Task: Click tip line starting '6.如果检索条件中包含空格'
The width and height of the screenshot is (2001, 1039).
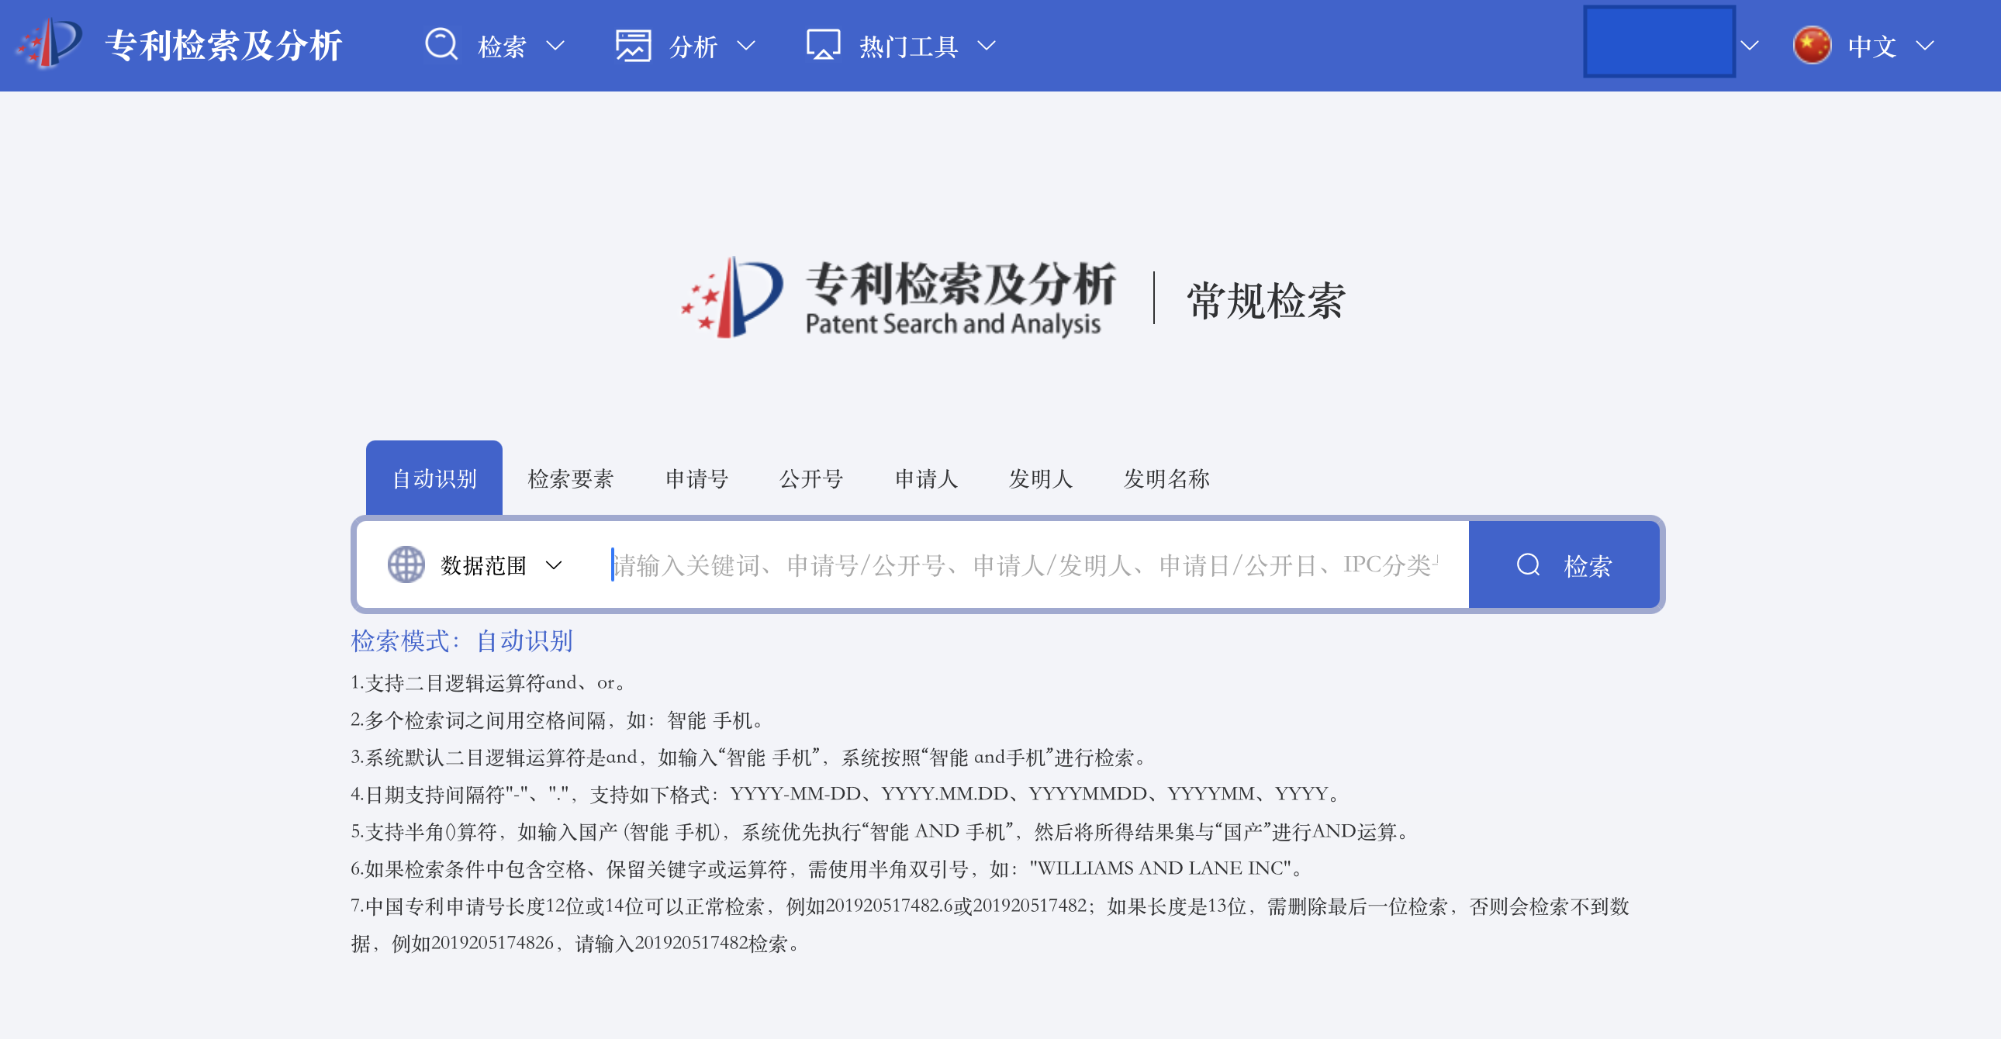Action: 828,868
